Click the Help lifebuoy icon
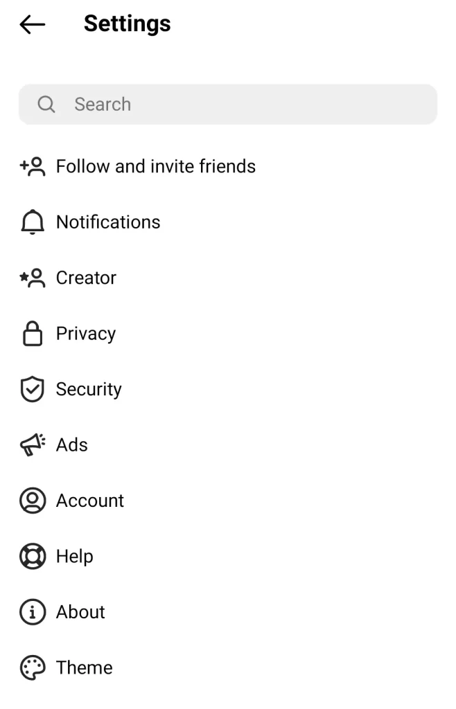This screenshot has height=709, width=456. pyautogui.click(x=33, y=556)
